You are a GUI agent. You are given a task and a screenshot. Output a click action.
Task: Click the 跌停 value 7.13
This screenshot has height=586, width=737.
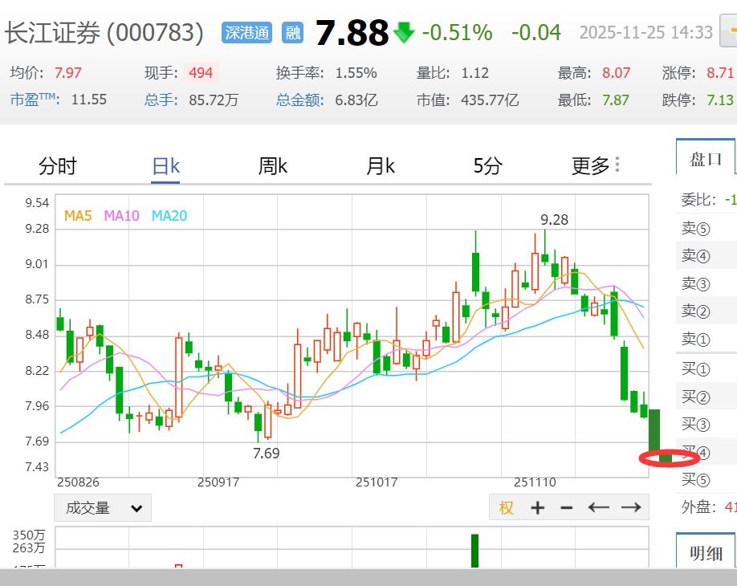tap(720, 100)
